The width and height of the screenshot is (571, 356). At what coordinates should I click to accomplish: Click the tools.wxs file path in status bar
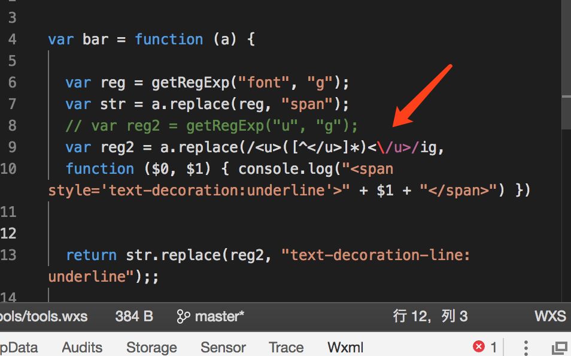click(44, 316)
